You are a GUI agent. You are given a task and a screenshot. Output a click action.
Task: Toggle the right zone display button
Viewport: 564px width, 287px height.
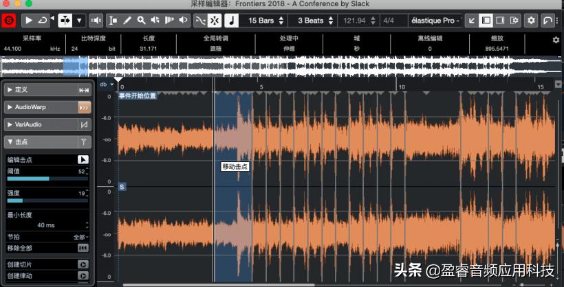(500, 21)
